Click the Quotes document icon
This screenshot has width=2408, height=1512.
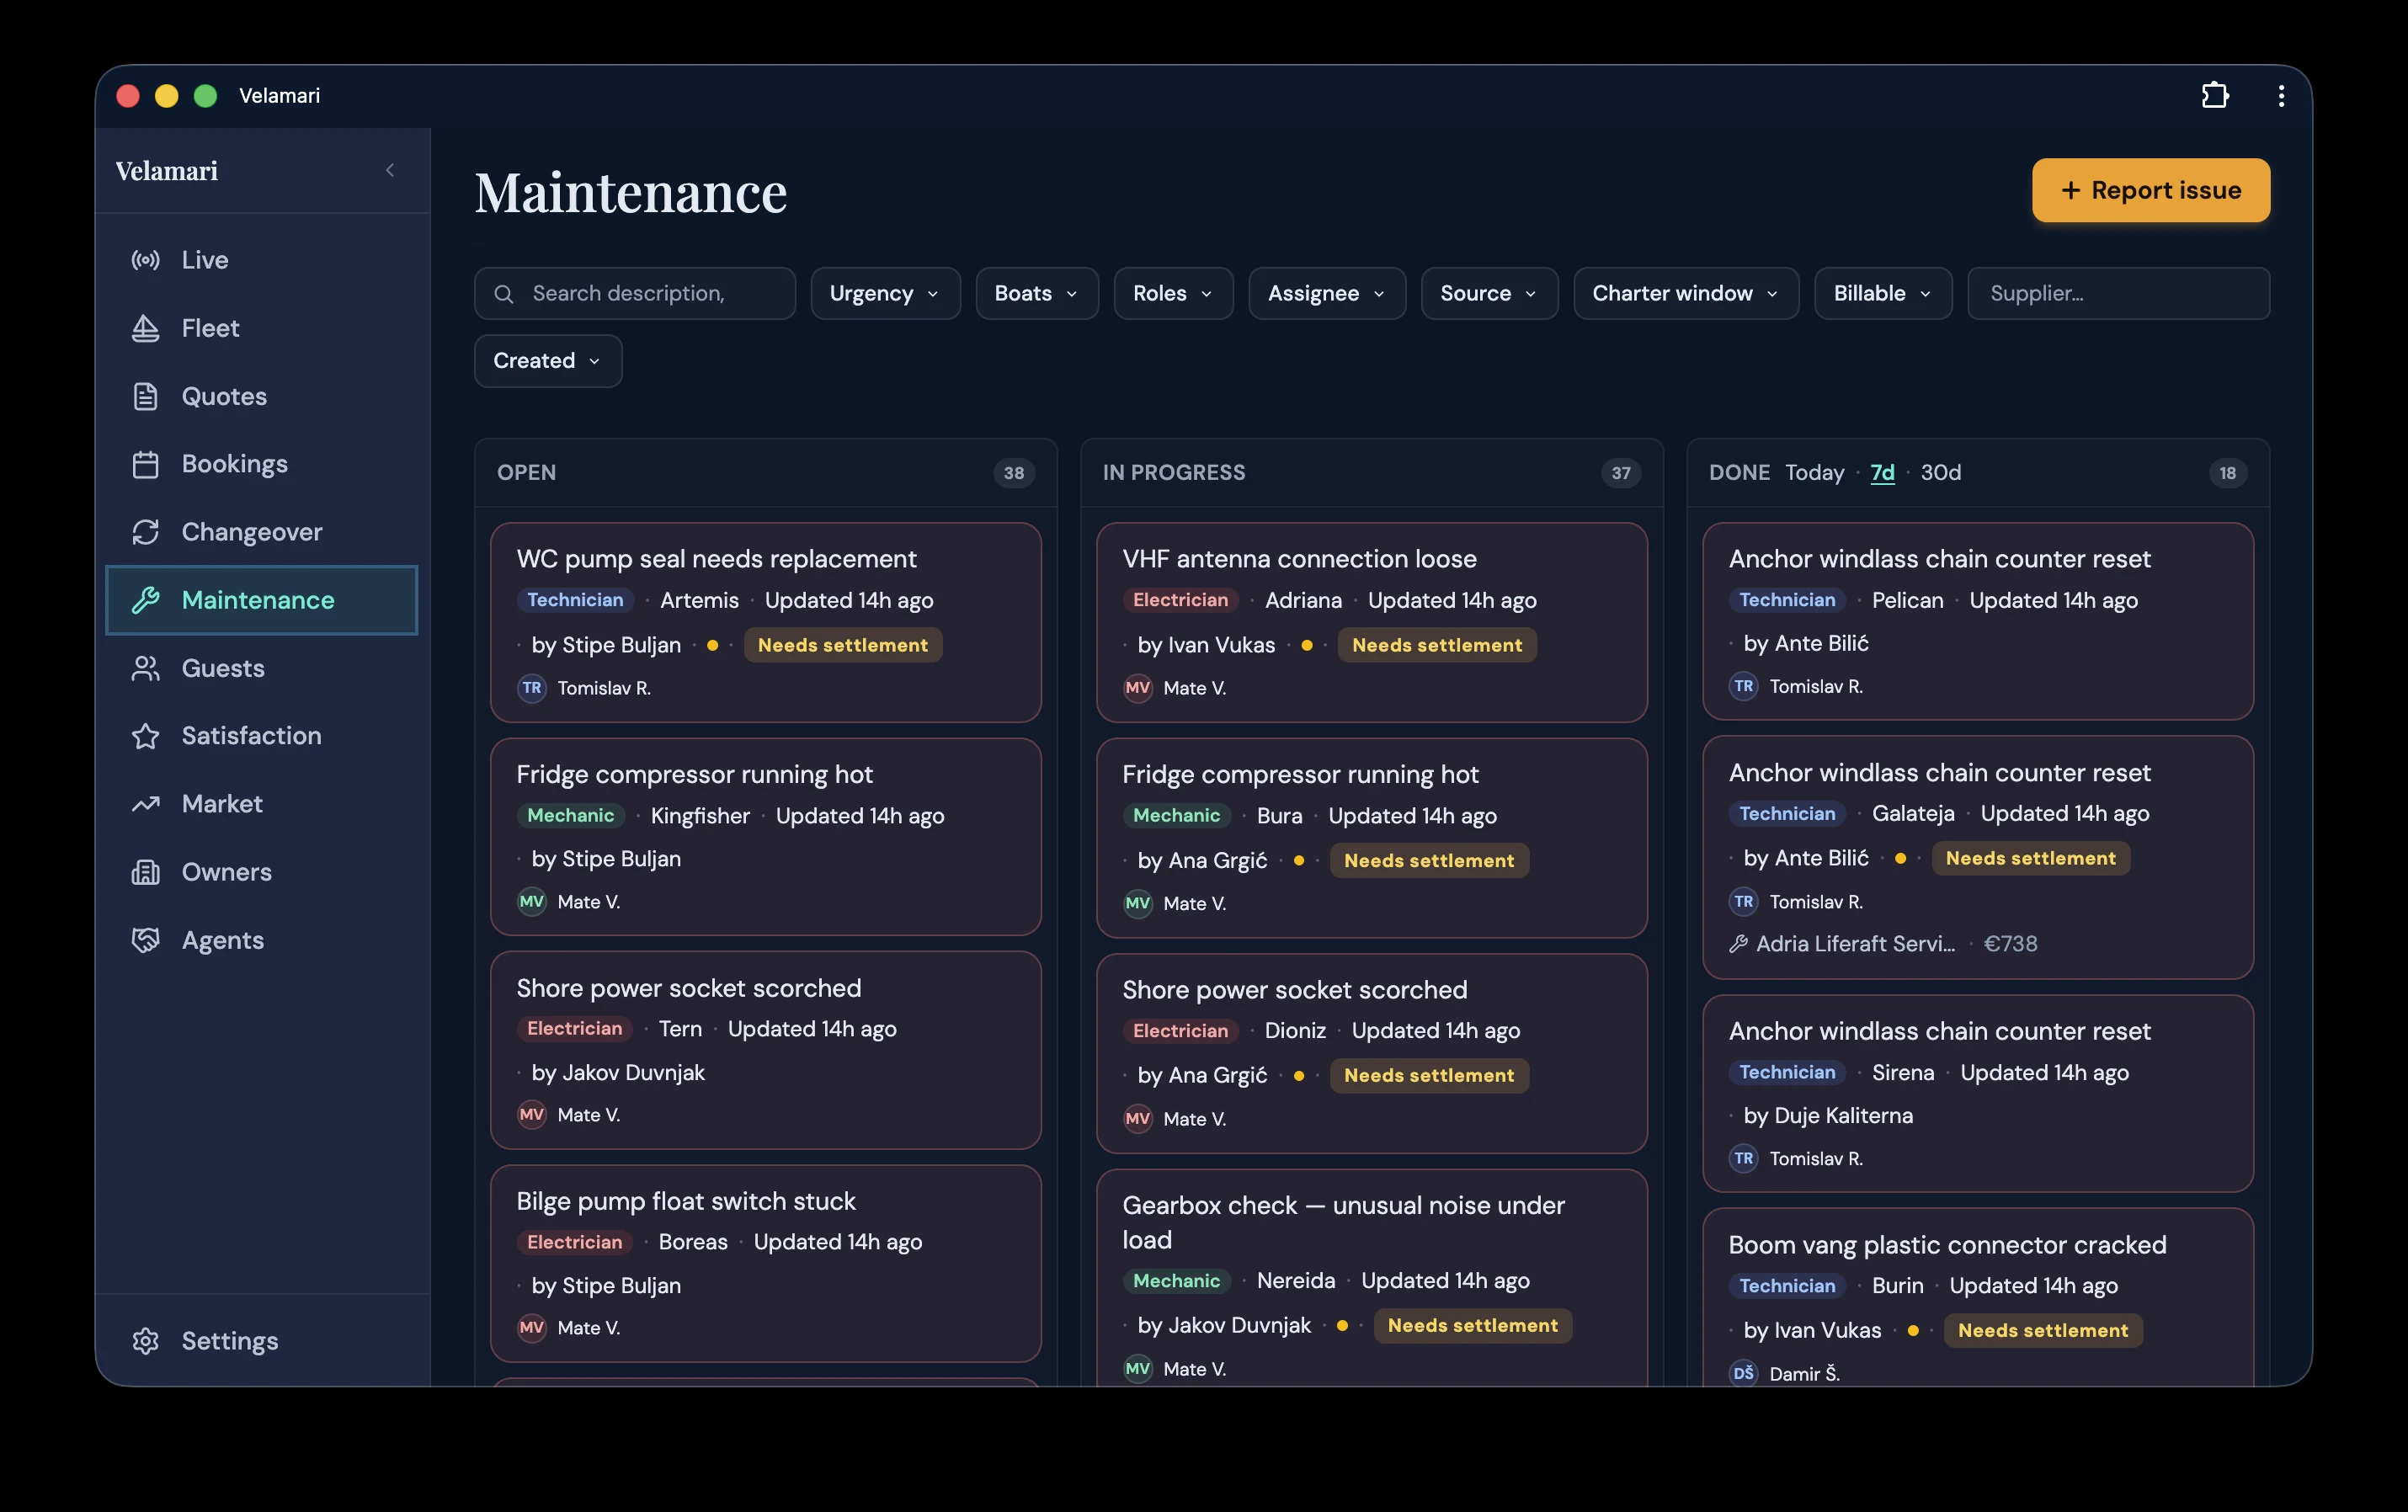pyautogui.click(x=146, y=396)
